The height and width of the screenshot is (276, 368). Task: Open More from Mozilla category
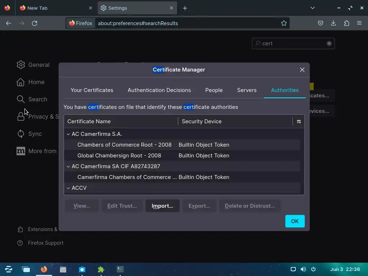pyautogui.click(x=37, y=151)
